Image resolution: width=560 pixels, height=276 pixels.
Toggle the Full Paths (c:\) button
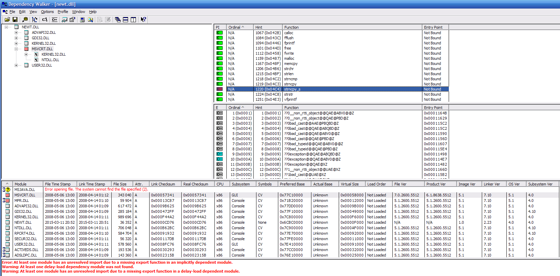point(45,20)
